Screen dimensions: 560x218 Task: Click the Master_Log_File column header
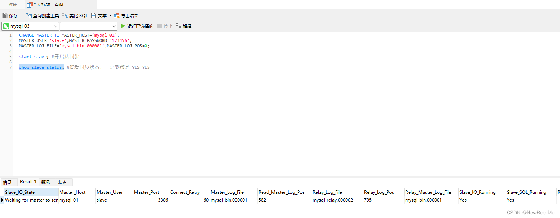[x=233, y=192]
